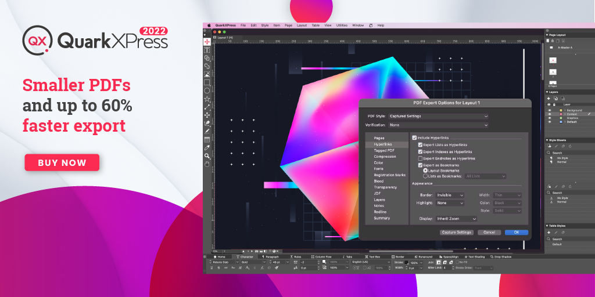Switch to the Drop Shadow tab
This screenshot has width=595, height=297.
501,257
